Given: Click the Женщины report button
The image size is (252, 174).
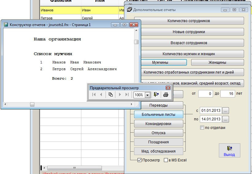Looking at the screenshot, I should coord(217,62).
